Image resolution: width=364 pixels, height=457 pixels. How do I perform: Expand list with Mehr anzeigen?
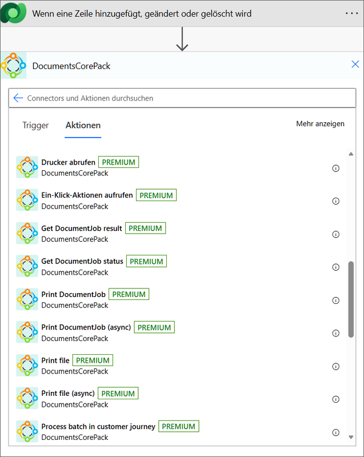pos(320,124)
